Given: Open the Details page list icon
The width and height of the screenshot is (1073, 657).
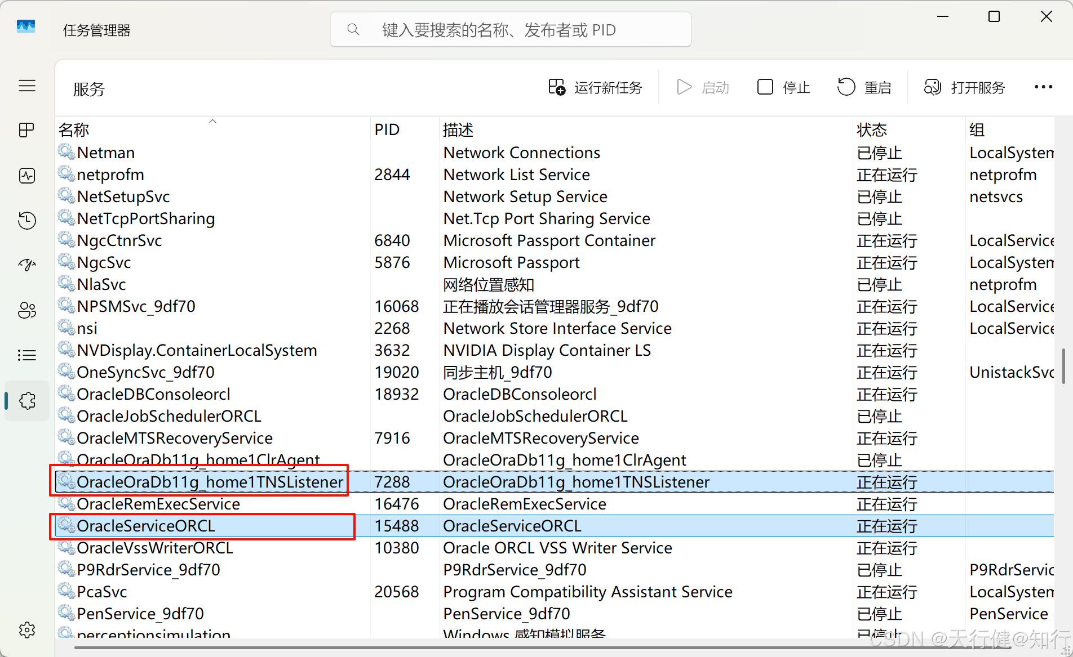Looking at the screenshot, I should (27, 355).
